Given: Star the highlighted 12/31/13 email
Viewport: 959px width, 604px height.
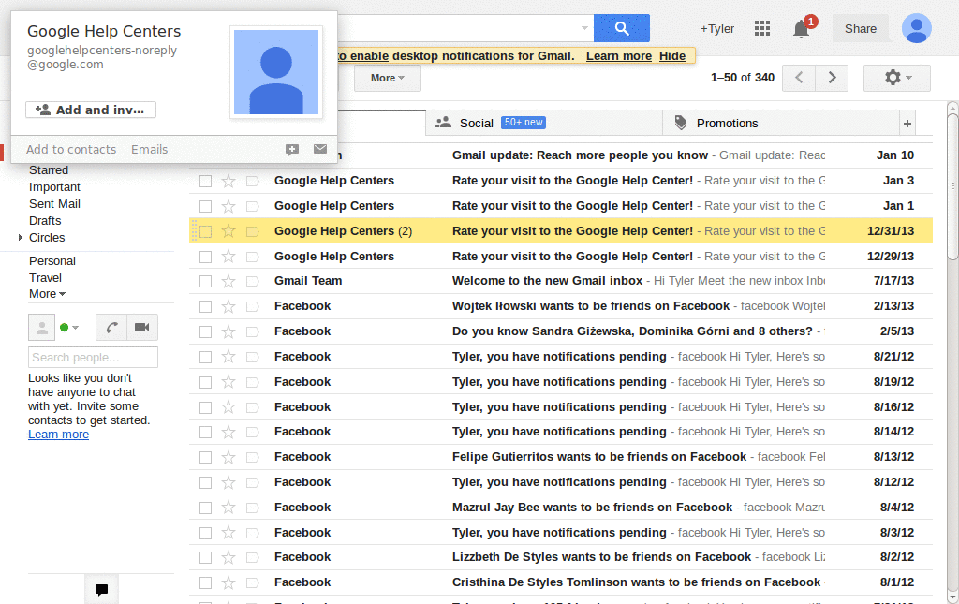Looking at the screenshot, I should tap(229, 231).
